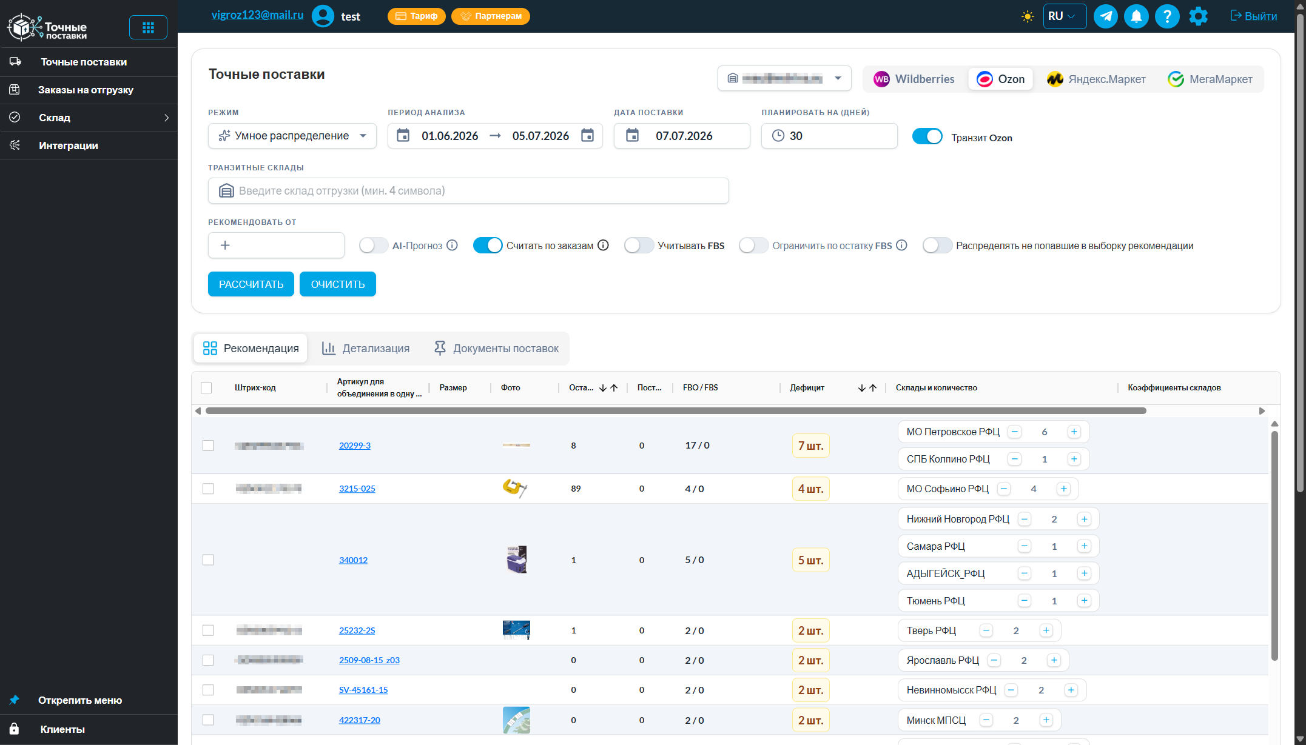Open the apps grid menu icon
Image resolution: width=1306 pixels, height=745 pixels.
click(x=148, y=27)
